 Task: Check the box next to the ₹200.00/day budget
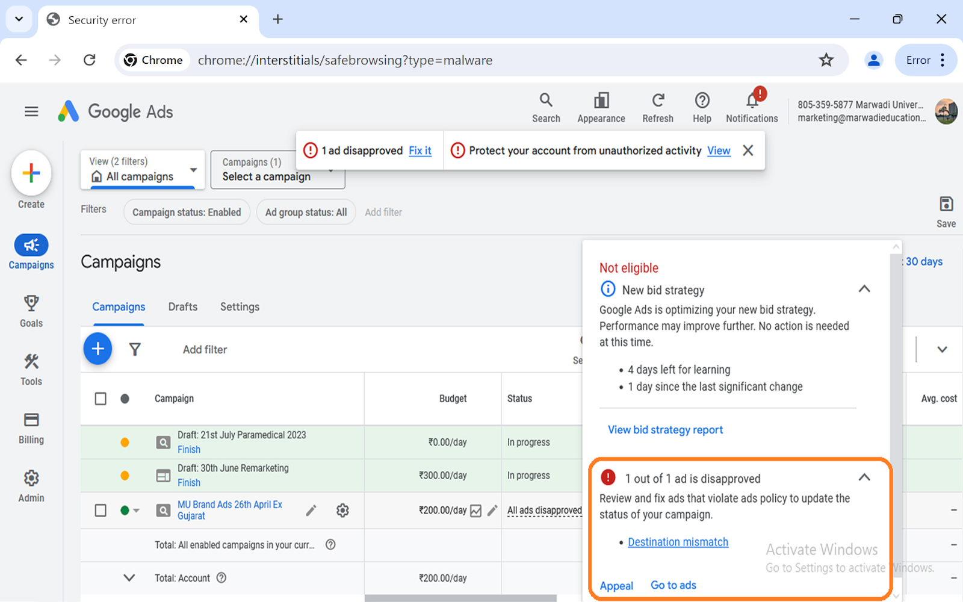click(475, 509)
